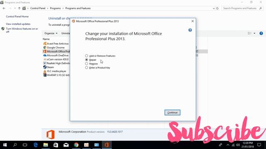This screenshot has height=149, width=266.
Task: Open Mail app from taskbar
Action: click(x=66, y=145)
